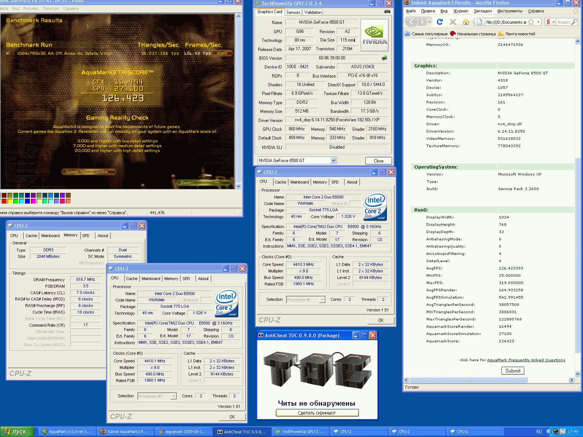Open the address bar history dropdown

(538, 22)
